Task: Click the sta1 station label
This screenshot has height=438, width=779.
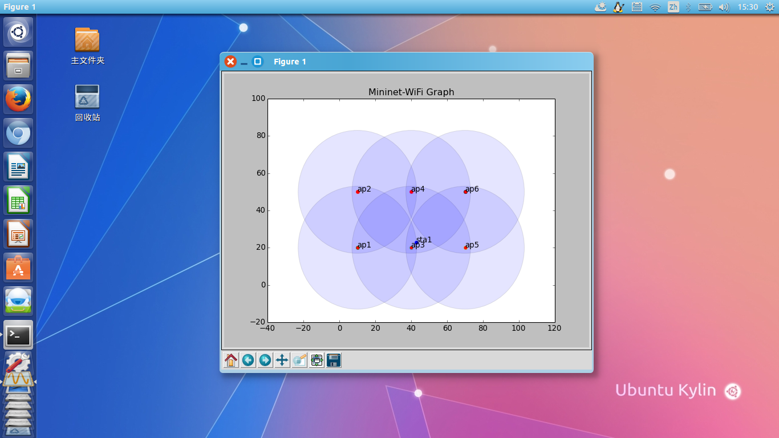Action: coord(424,240)
